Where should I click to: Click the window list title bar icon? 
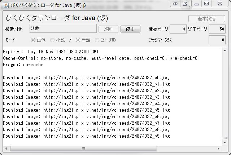185,4
